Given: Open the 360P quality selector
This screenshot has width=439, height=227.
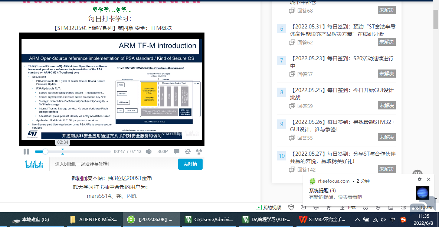Looking at the screenshot, I should click(x=163, y=152).
